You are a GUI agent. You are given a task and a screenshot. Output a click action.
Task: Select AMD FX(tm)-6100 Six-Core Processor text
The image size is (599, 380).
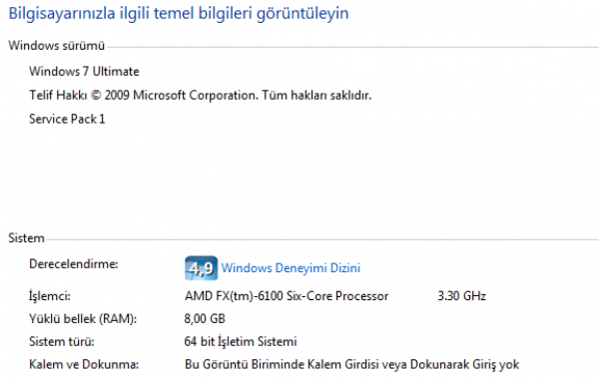coord(287,296)
